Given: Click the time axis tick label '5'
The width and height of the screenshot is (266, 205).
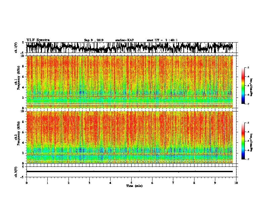Looking at the screenshot, I should [131, 183].
